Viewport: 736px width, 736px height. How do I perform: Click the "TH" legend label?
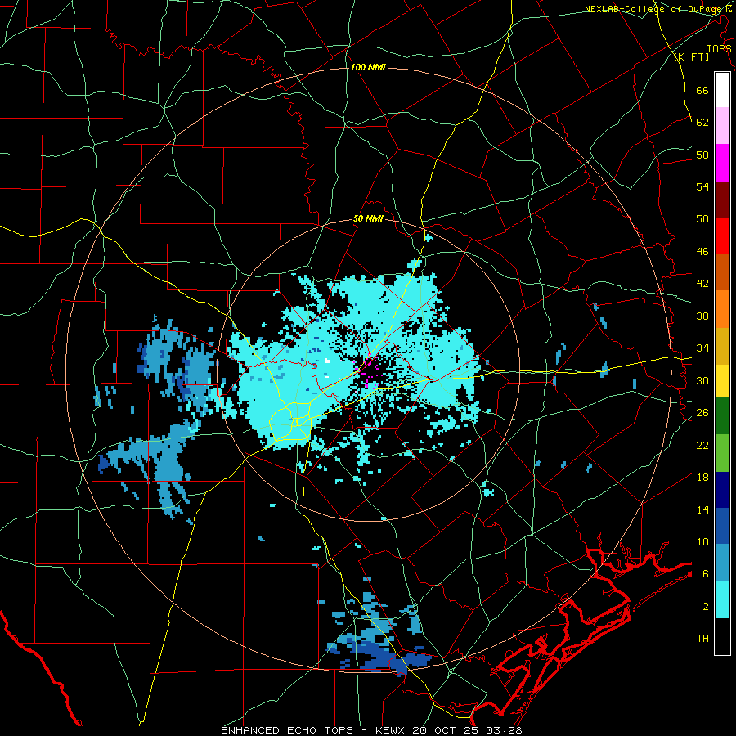click(702, 639)
